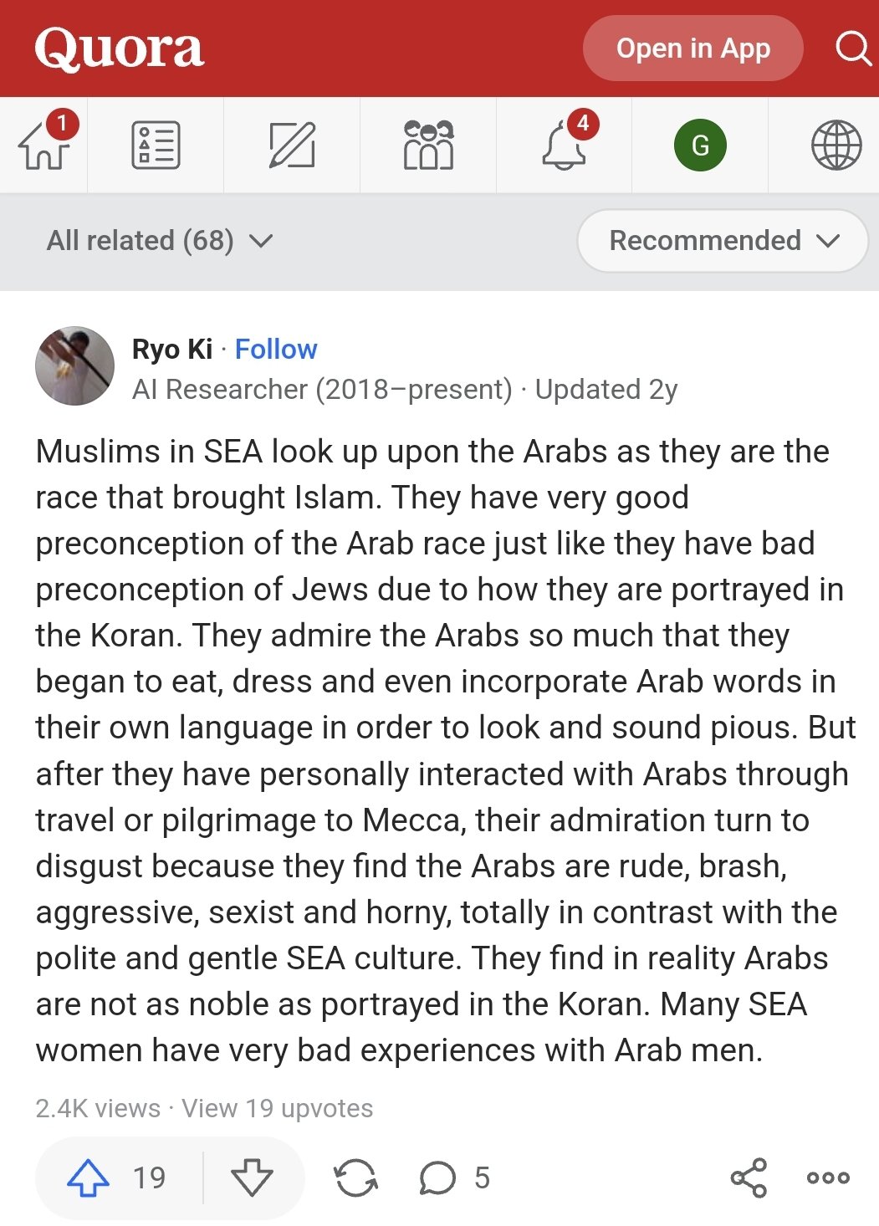The height and width of the screenshot is (1226, 879).
Task: Expand the All related (68) dropdown
Action: [160, 241]
